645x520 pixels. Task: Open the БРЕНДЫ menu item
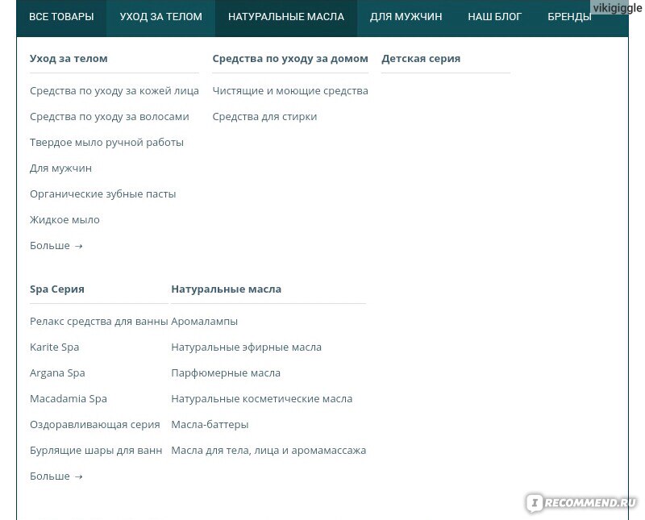click(x=569, y=17)
